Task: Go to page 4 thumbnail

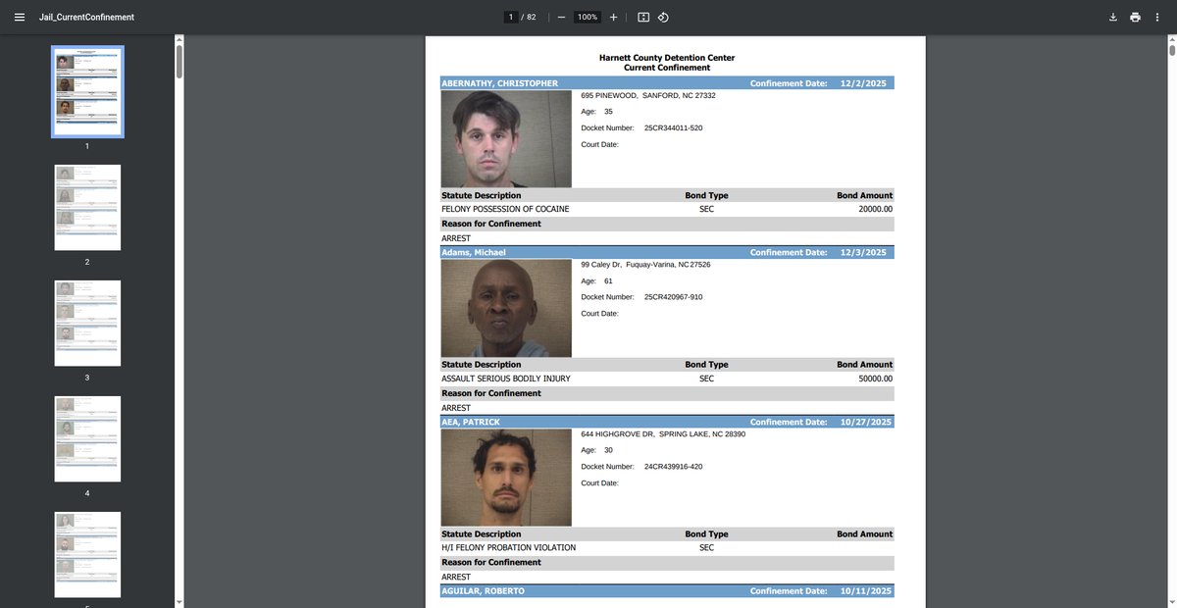Action: [x=87, y=438]
